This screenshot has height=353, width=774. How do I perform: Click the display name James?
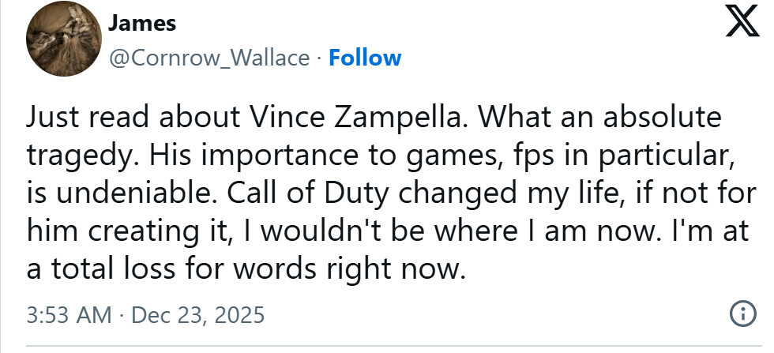[x=142, y=24]
